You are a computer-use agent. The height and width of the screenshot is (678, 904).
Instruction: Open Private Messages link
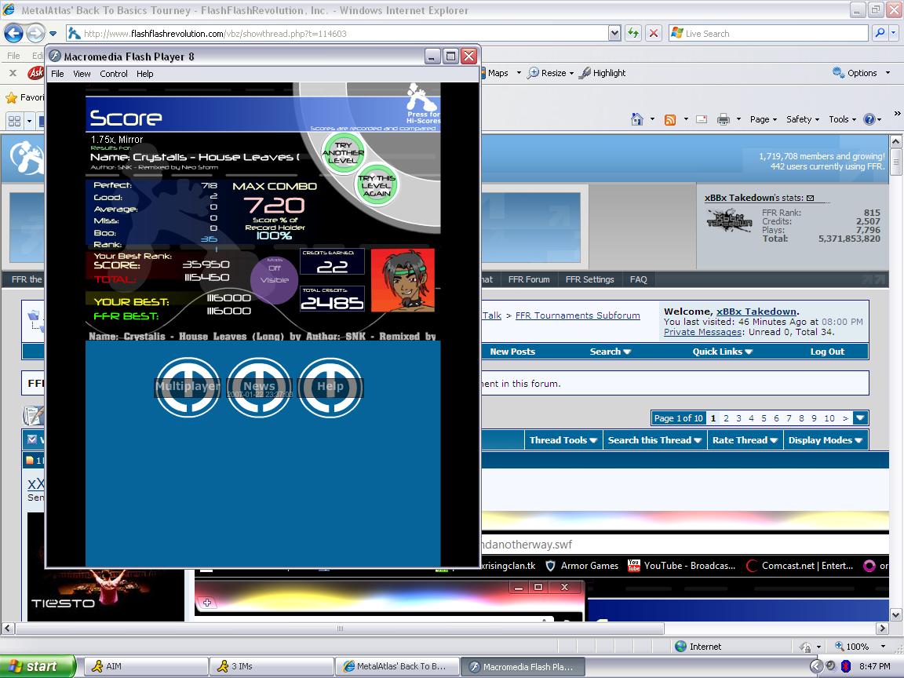703,332
